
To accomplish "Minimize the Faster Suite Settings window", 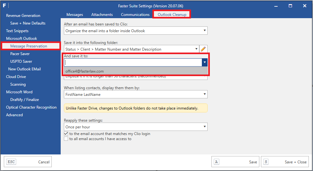I will pos(276,6).
